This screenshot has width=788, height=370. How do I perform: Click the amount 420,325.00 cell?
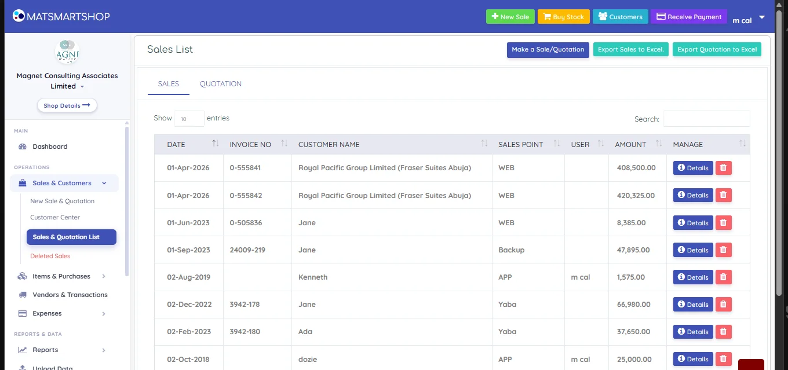pos(637,195)
